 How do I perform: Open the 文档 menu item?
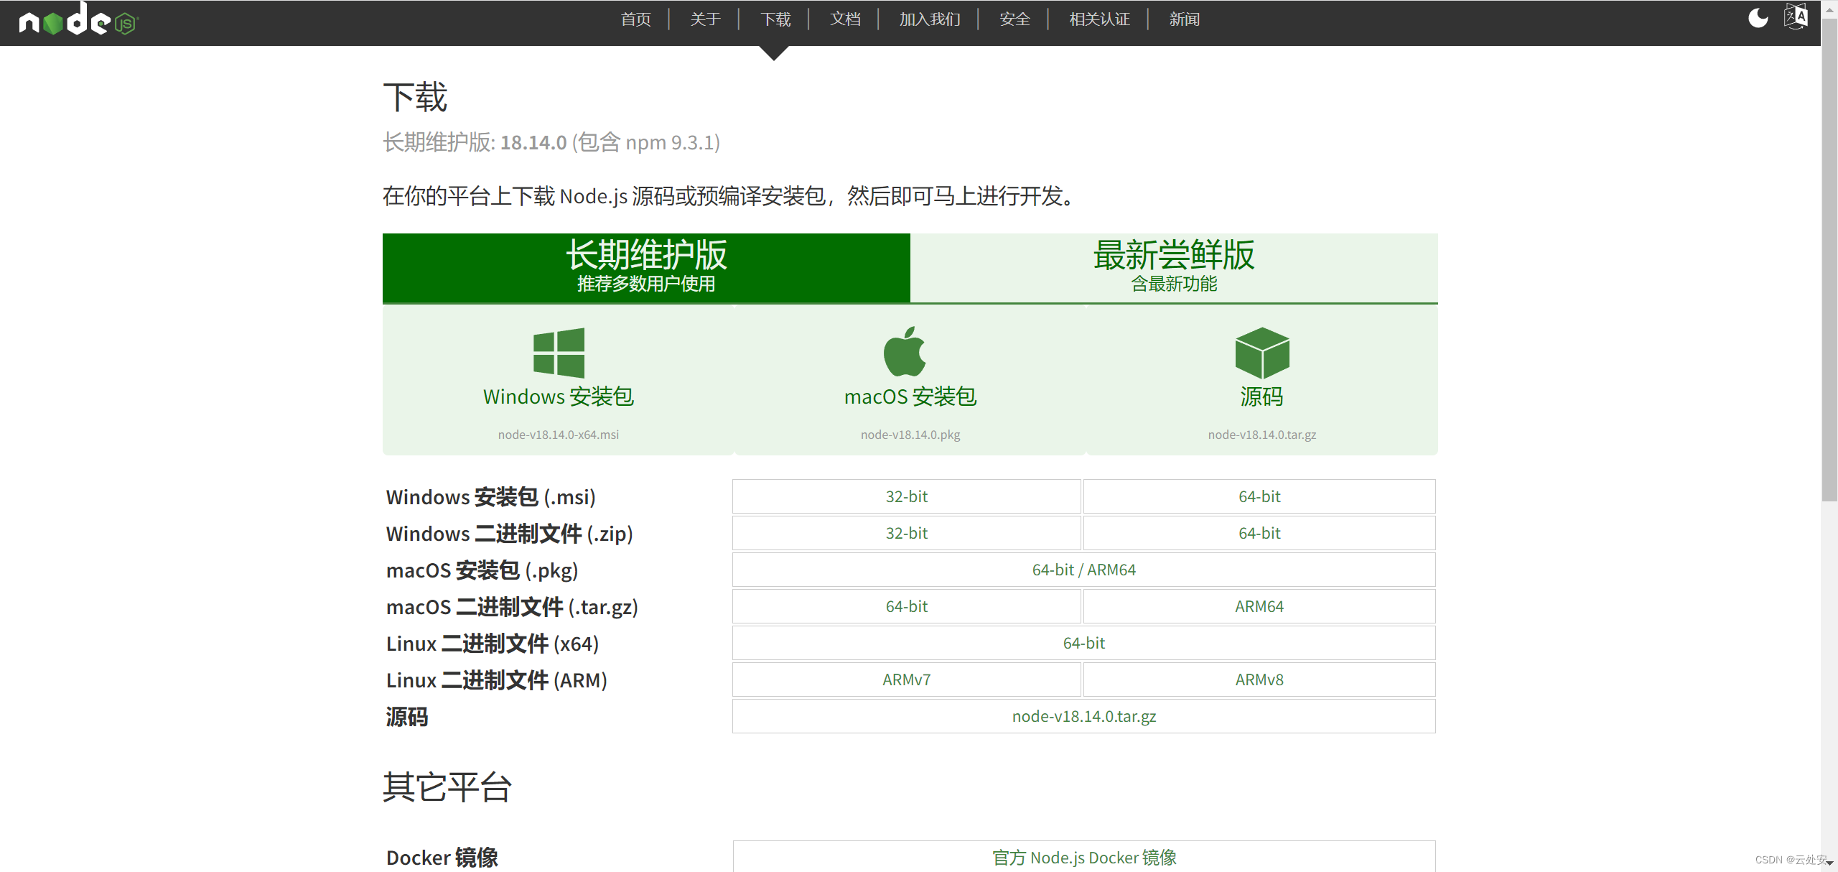[x=845, y=19]
